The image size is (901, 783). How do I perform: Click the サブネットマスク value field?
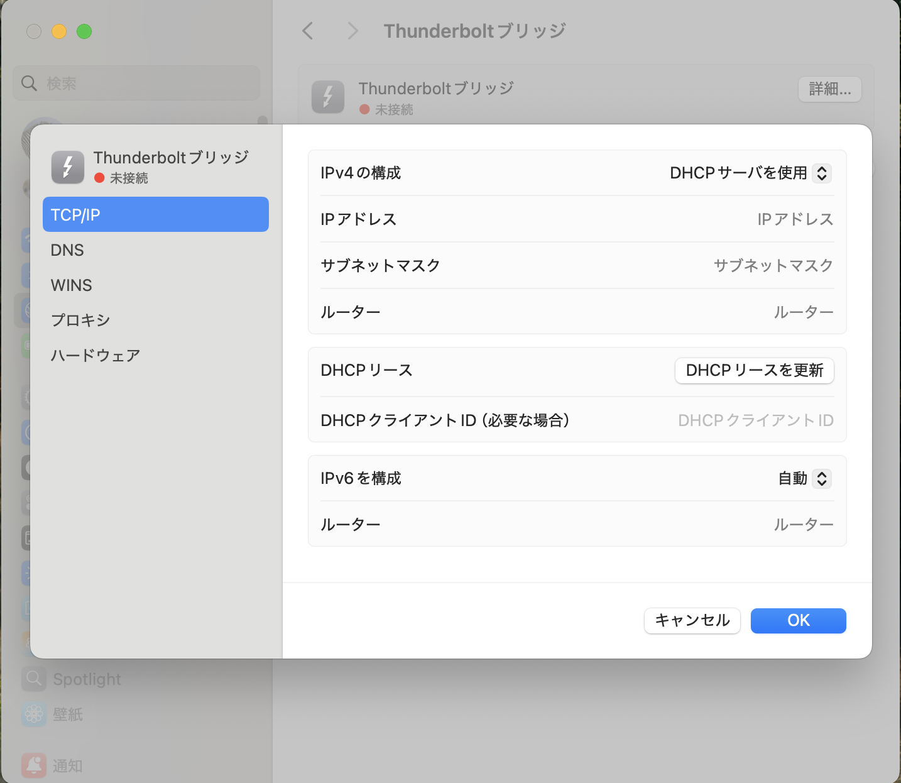[x=773, y=266]
